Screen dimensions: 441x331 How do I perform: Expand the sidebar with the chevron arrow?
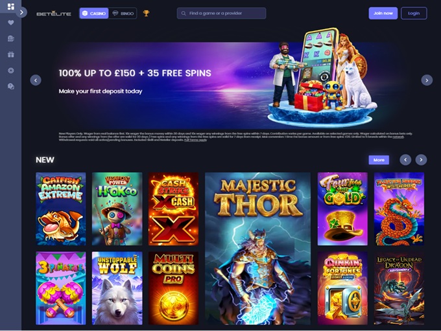coord(21,12)
